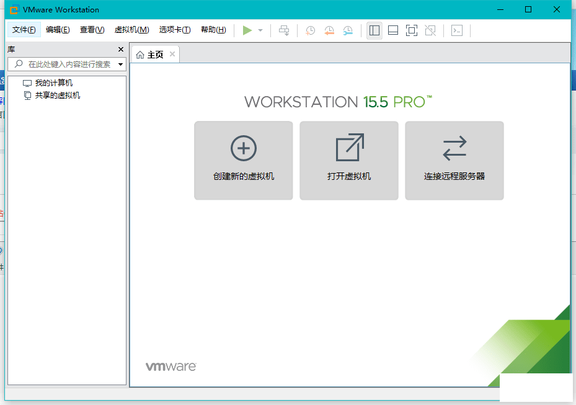
Task: Click the VMware Workstation title bar app icon
Action: [x=14, y=9]
